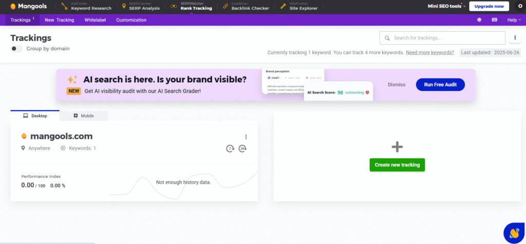Click the Anywhere location text
The image size is (526, 244).
coord(39,148)
